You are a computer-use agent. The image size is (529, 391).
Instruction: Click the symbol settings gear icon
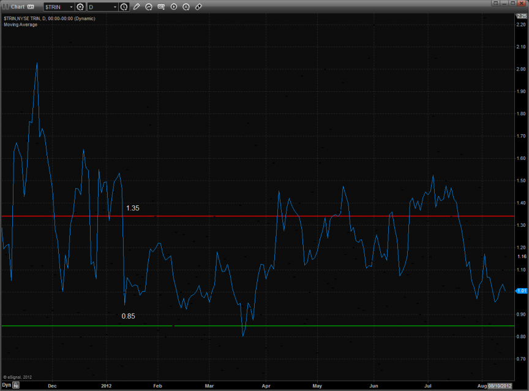point(80,7)
